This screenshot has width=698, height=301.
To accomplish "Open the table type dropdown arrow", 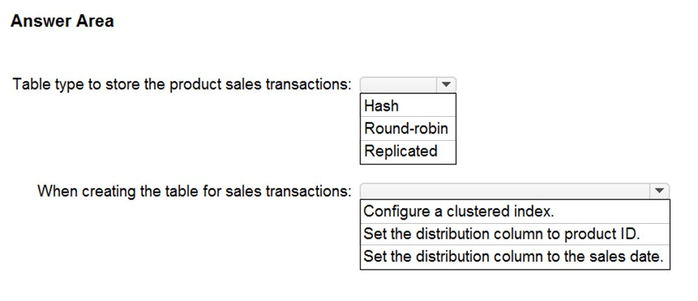I will 446,85.
